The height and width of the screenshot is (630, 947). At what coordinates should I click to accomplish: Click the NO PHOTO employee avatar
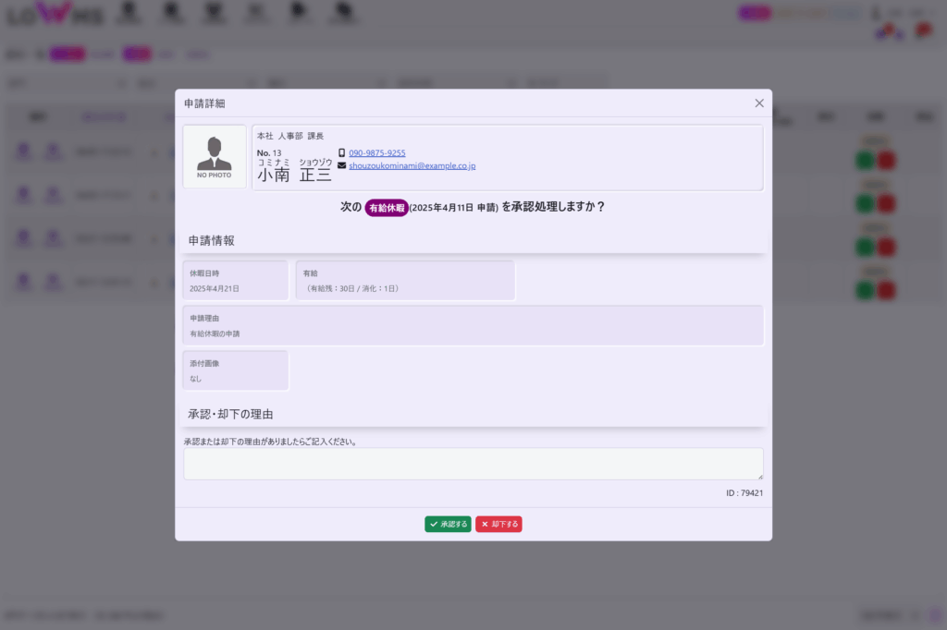(215, 157)
